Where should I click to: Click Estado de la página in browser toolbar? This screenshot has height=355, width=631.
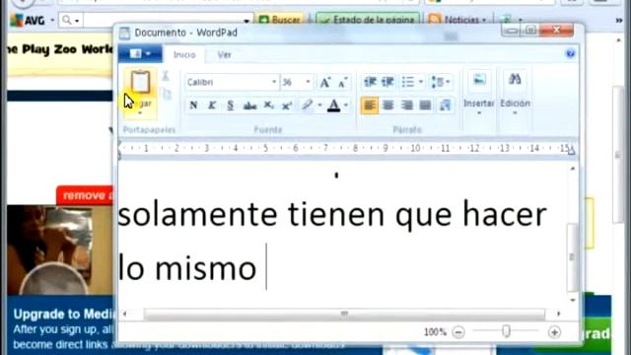pos(368,20)
